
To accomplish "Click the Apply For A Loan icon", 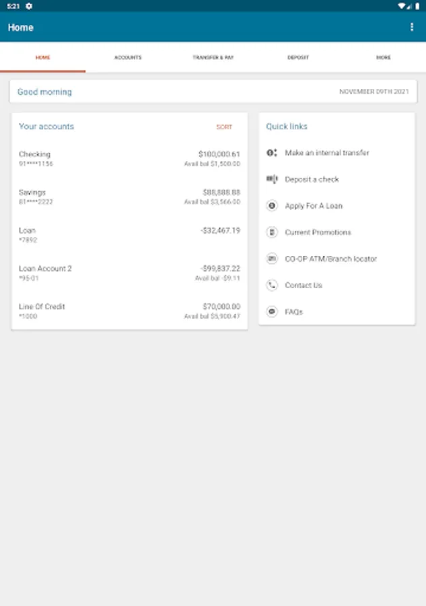I will (x=272, y=206).
